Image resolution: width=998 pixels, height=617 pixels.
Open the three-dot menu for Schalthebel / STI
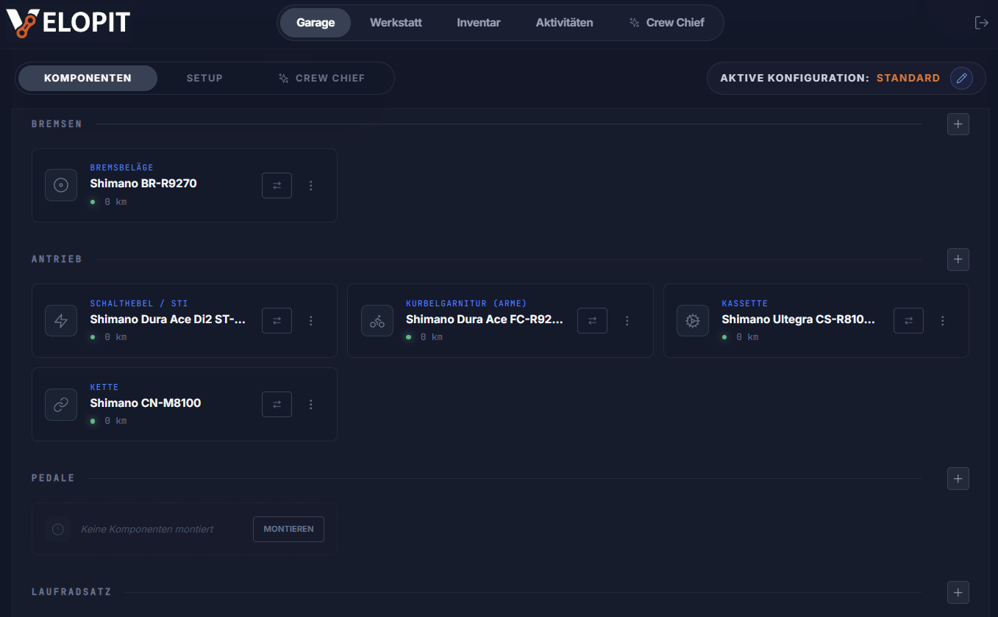pyautogui.click(x=311, y=321)
